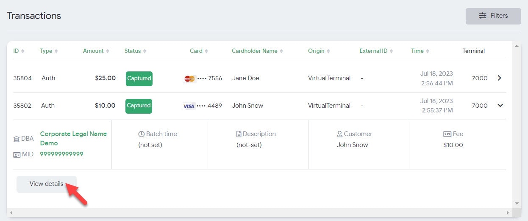Collapse transaction 35802 row chevron
This screenshot has width=528, height=221.
[x=500, y=106]
